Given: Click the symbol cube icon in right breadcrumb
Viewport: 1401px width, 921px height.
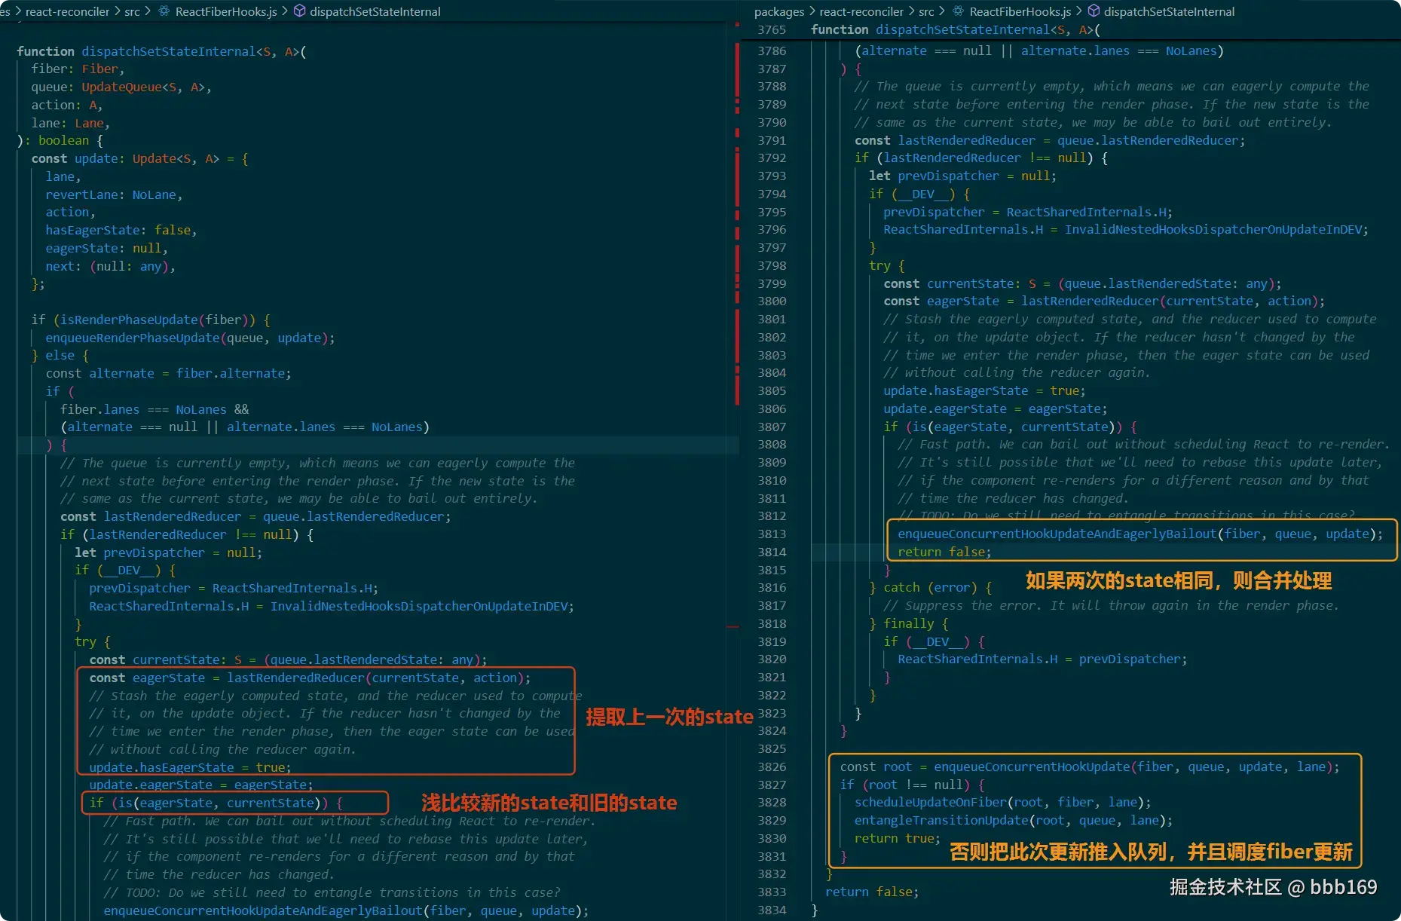Looking at the screenshot, I should (1094, 11).
